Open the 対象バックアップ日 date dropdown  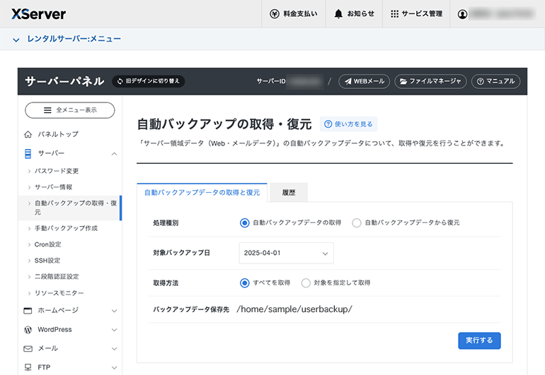coord(287,253)
